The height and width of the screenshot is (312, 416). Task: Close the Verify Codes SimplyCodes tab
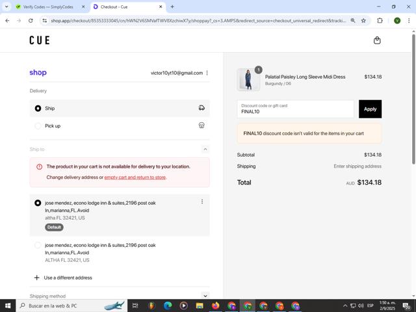pyautogui.click(x=83, y=7)
